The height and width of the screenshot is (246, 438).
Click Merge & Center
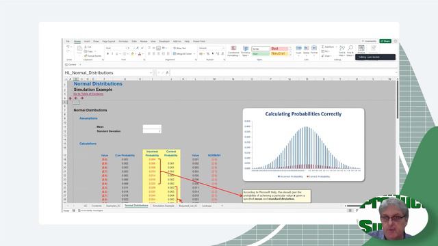click(x=182, y=53)
